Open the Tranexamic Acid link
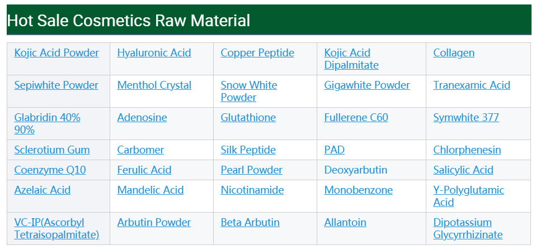 pyautogui.click(x=472, y=85)
